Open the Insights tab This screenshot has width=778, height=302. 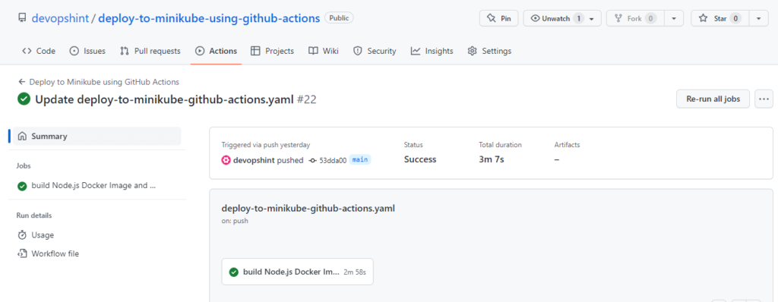click(x=432, y=51)
